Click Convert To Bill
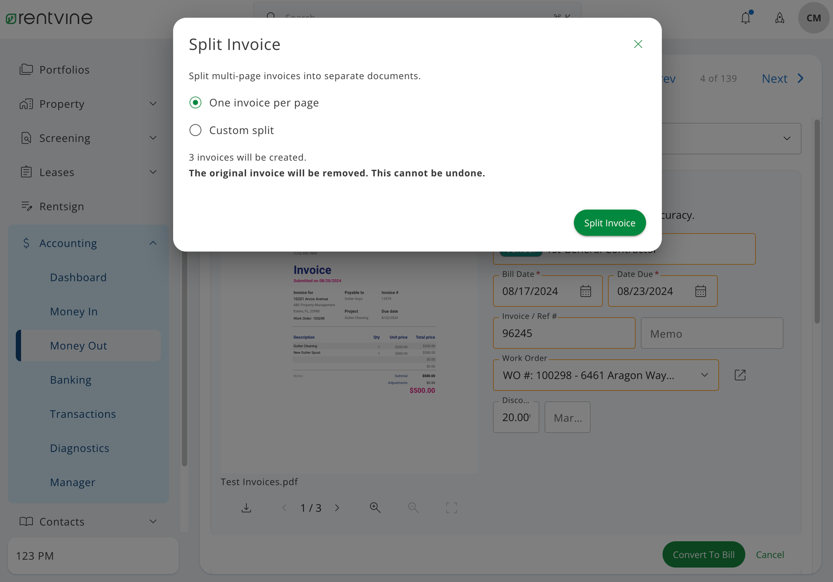This screenshot has height=582, width=833. pos(704,555)
